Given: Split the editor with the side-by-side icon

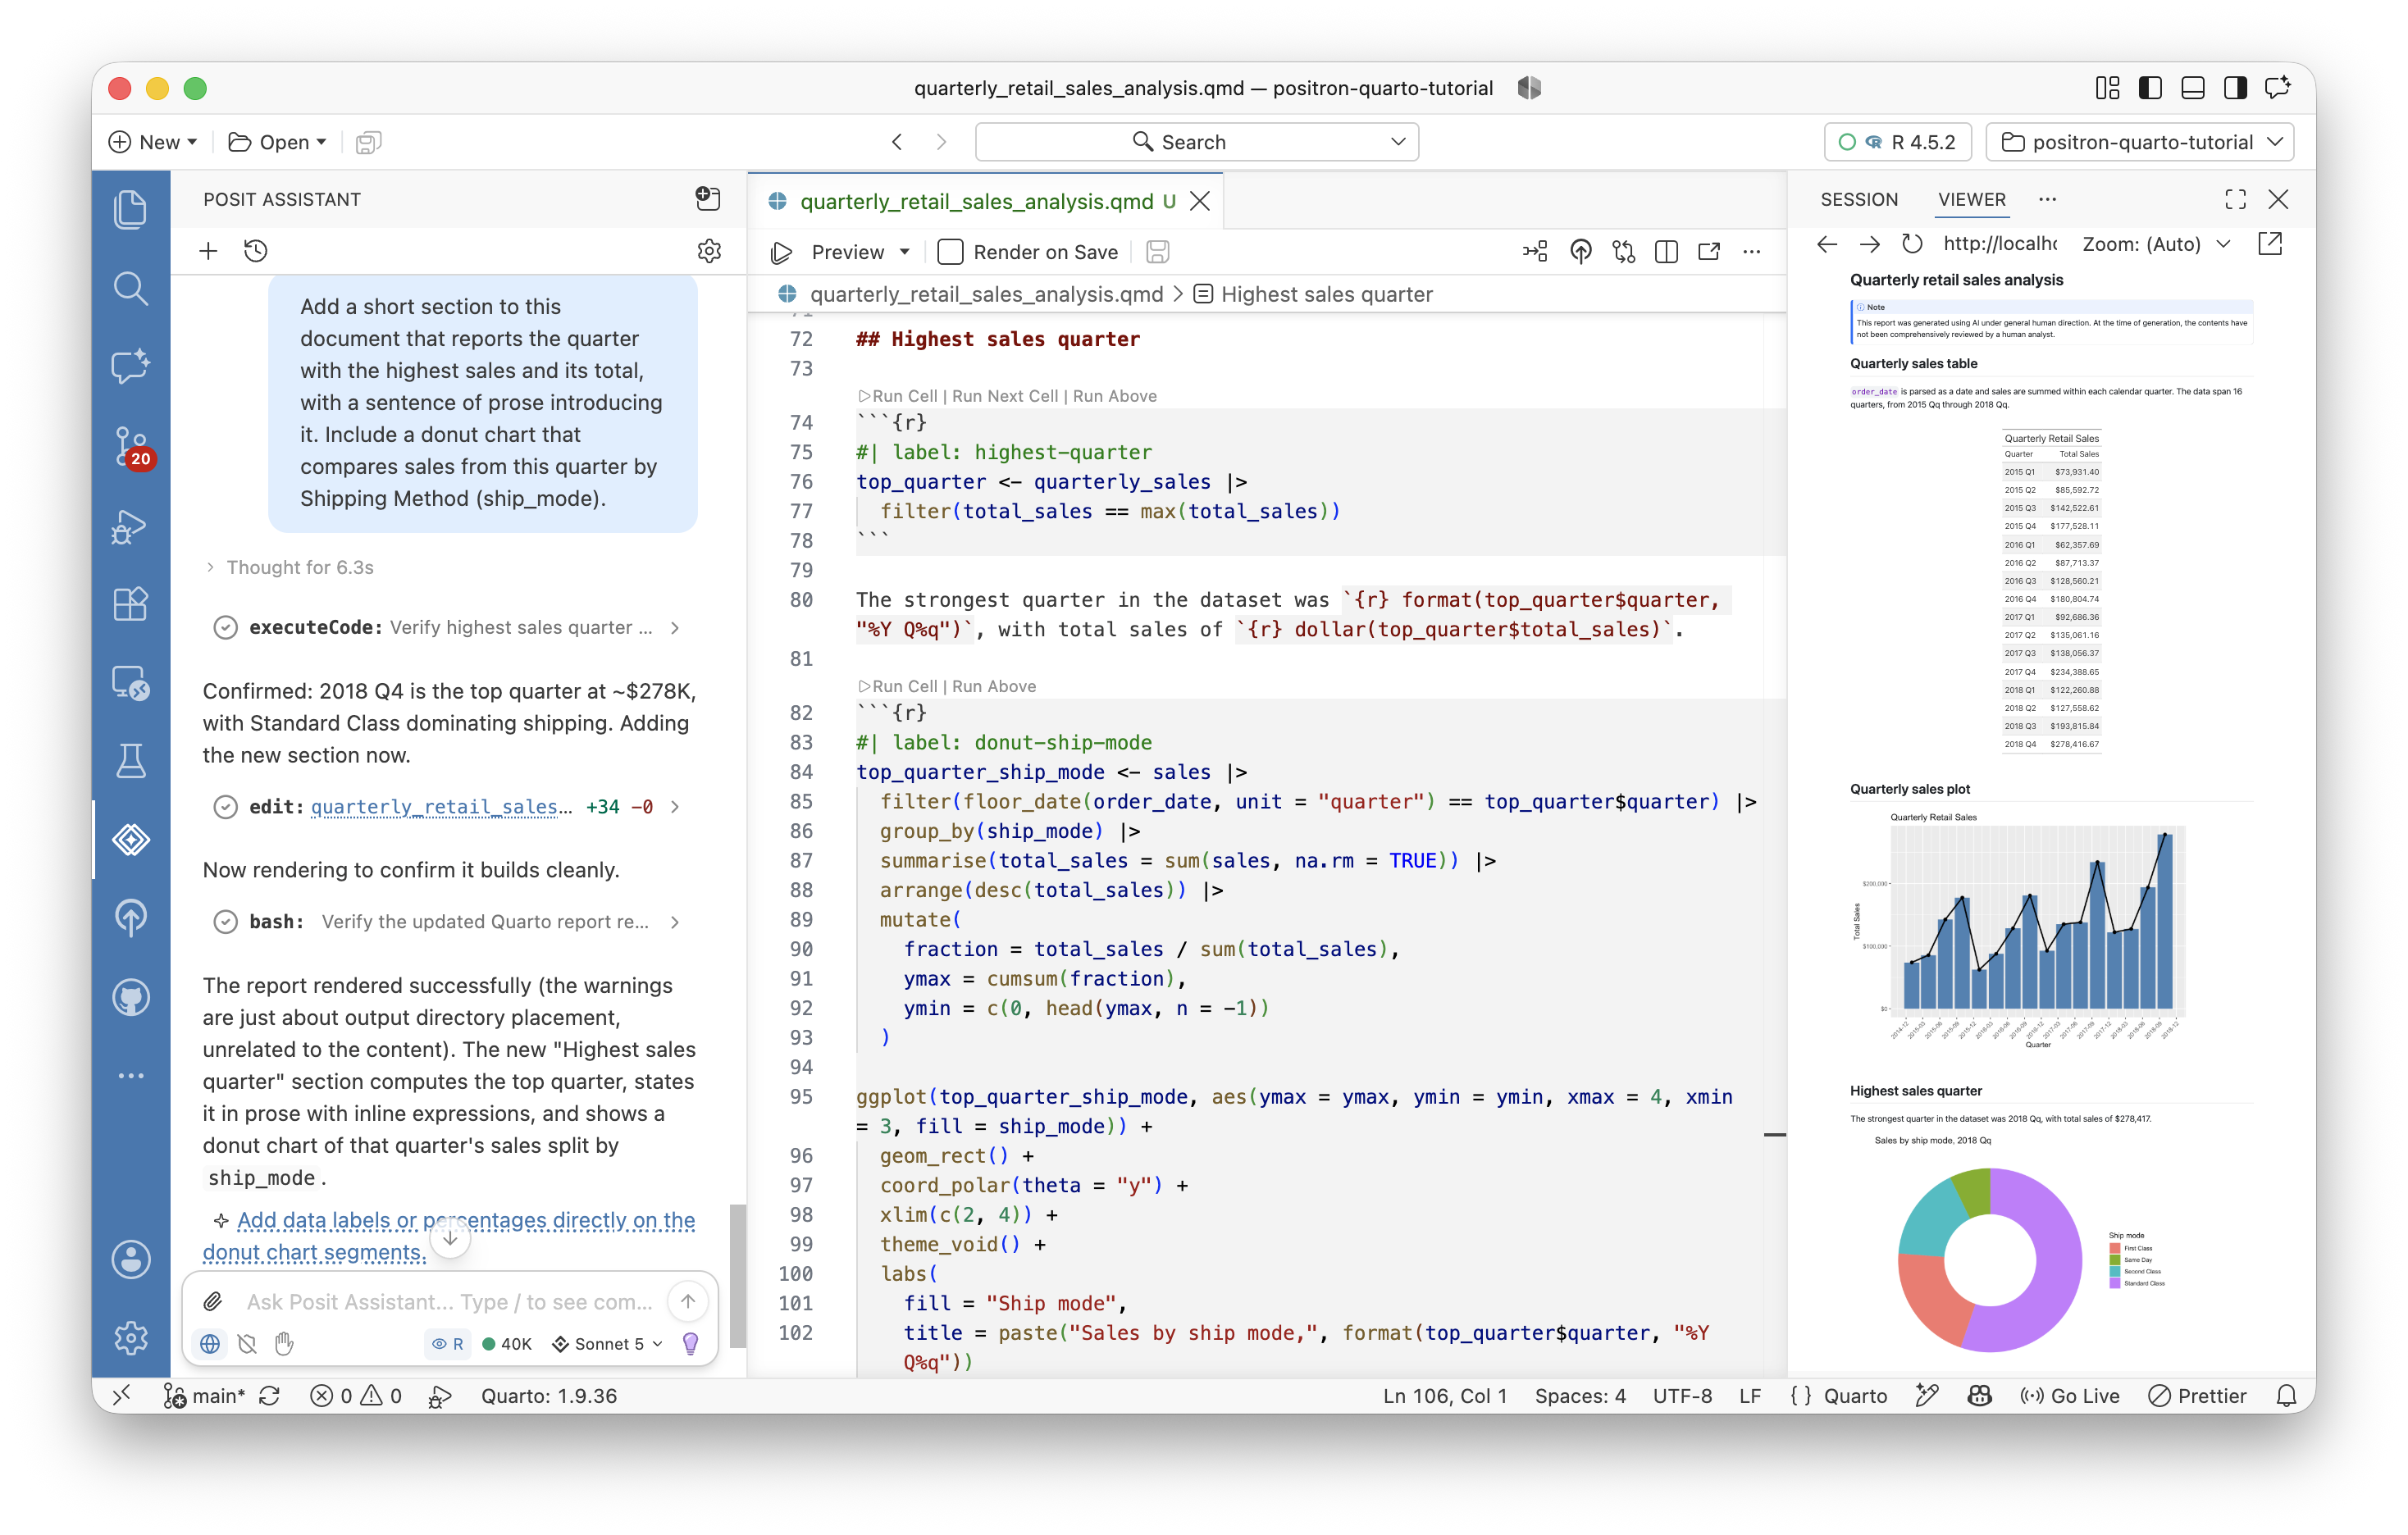Looking at the screenshot, I should [x=1666, y=252].
